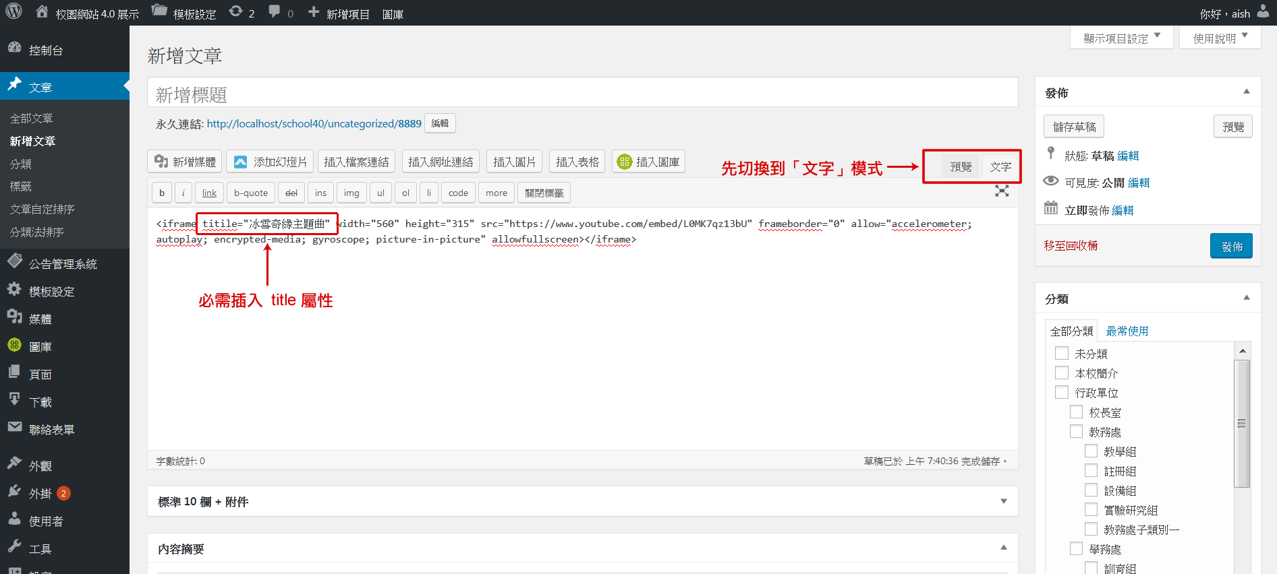Open the comments bubble icon
Image resolution: width=1277 pixels, height=574 pixels.
274,12
